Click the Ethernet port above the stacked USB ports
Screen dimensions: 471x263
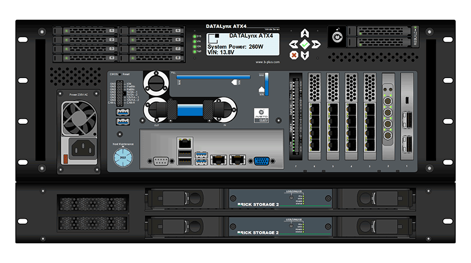click(185, 143)
